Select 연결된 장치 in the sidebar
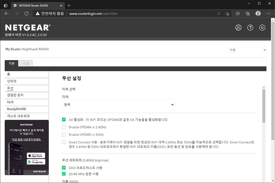The height and width of the screenshot is (183, 275). (x=27, y=95)
